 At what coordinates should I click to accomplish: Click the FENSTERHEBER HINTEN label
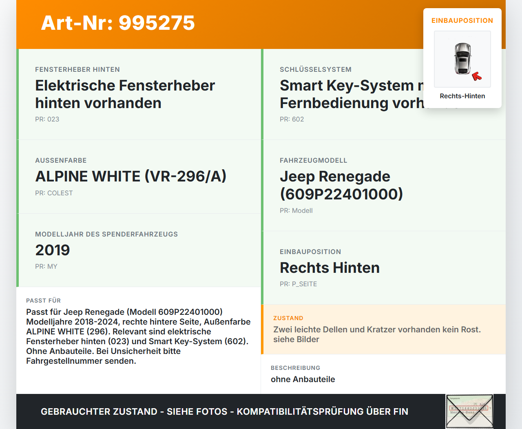tap(77, 70)
